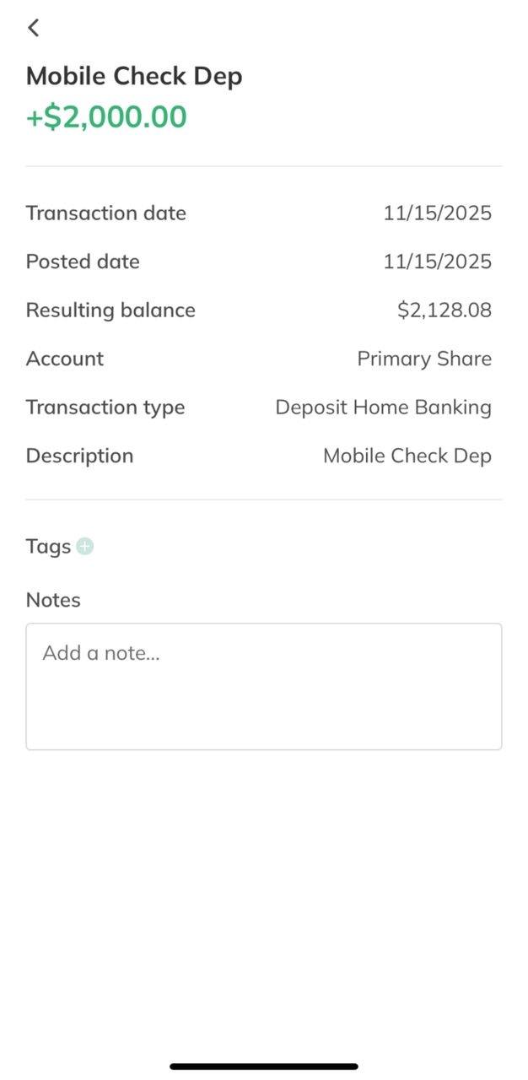528x1080 pixels.
Task: Tap the Mobile Check Dep description value
Action: coord(407,456)
